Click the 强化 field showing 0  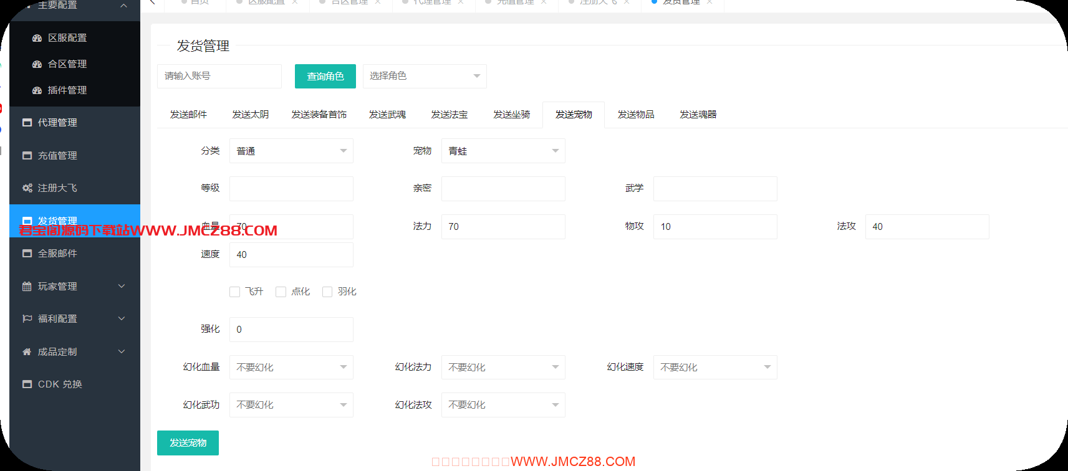click(x=291, y=330)
